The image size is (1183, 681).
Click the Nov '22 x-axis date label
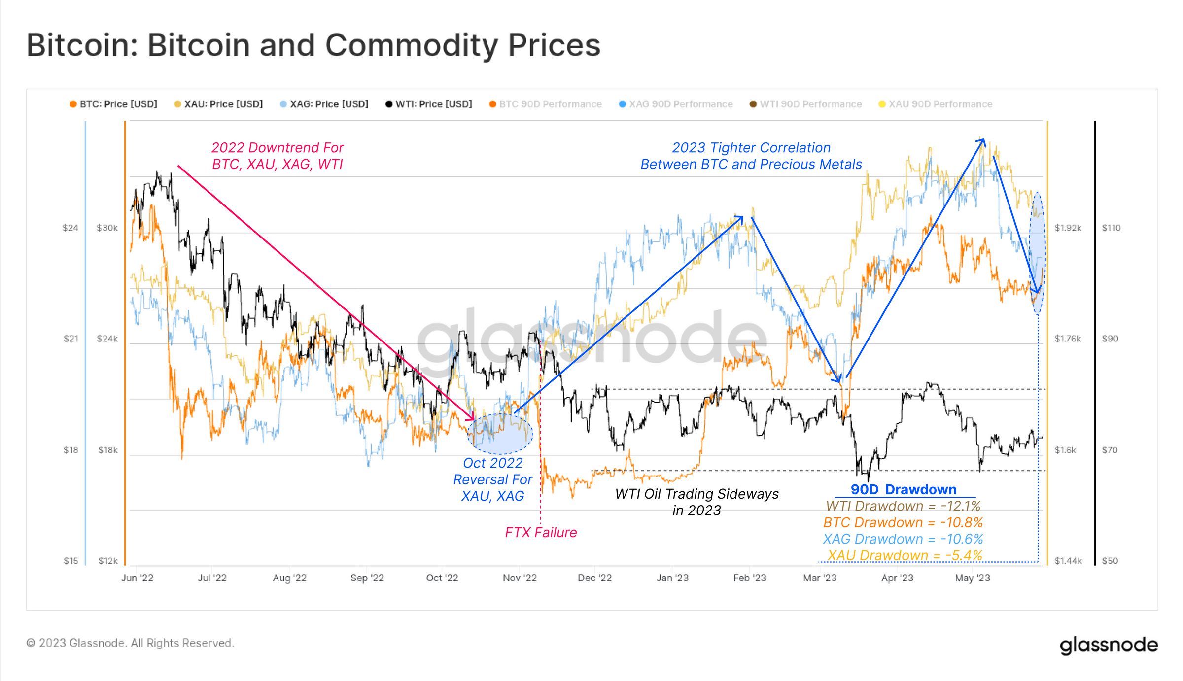click(x=520, y=578)
